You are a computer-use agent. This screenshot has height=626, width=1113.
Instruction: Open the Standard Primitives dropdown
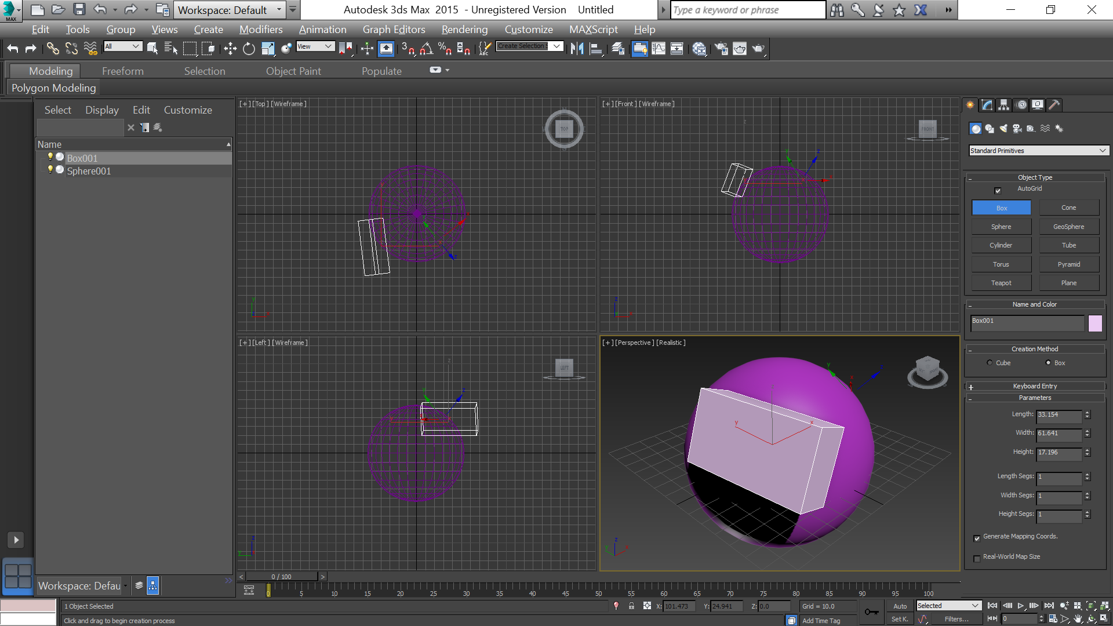click(1038, 151)
